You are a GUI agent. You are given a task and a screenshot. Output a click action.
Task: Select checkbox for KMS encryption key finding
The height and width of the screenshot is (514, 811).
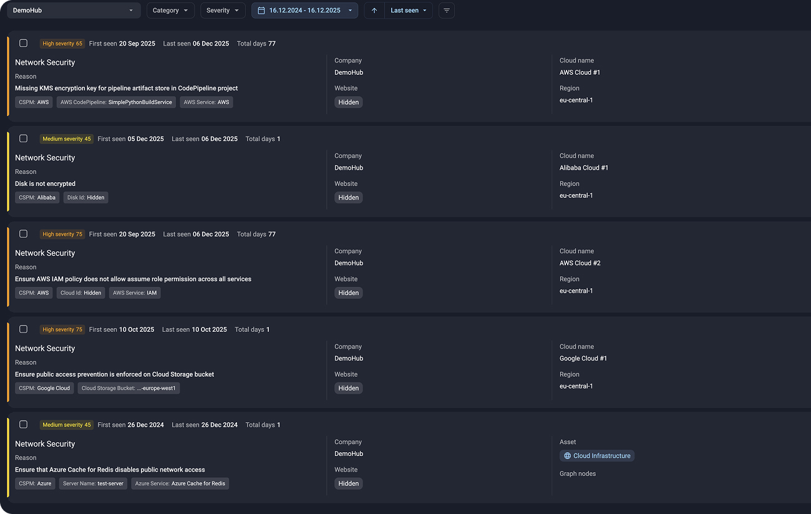click(24, 43)
